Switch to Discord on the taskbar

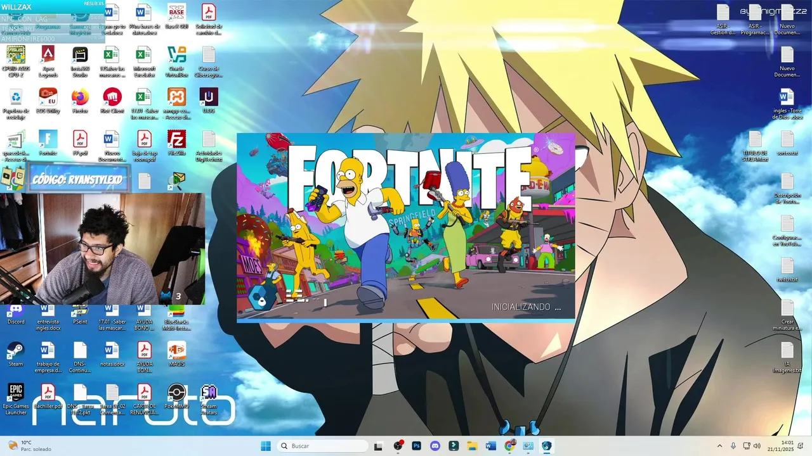435,446
